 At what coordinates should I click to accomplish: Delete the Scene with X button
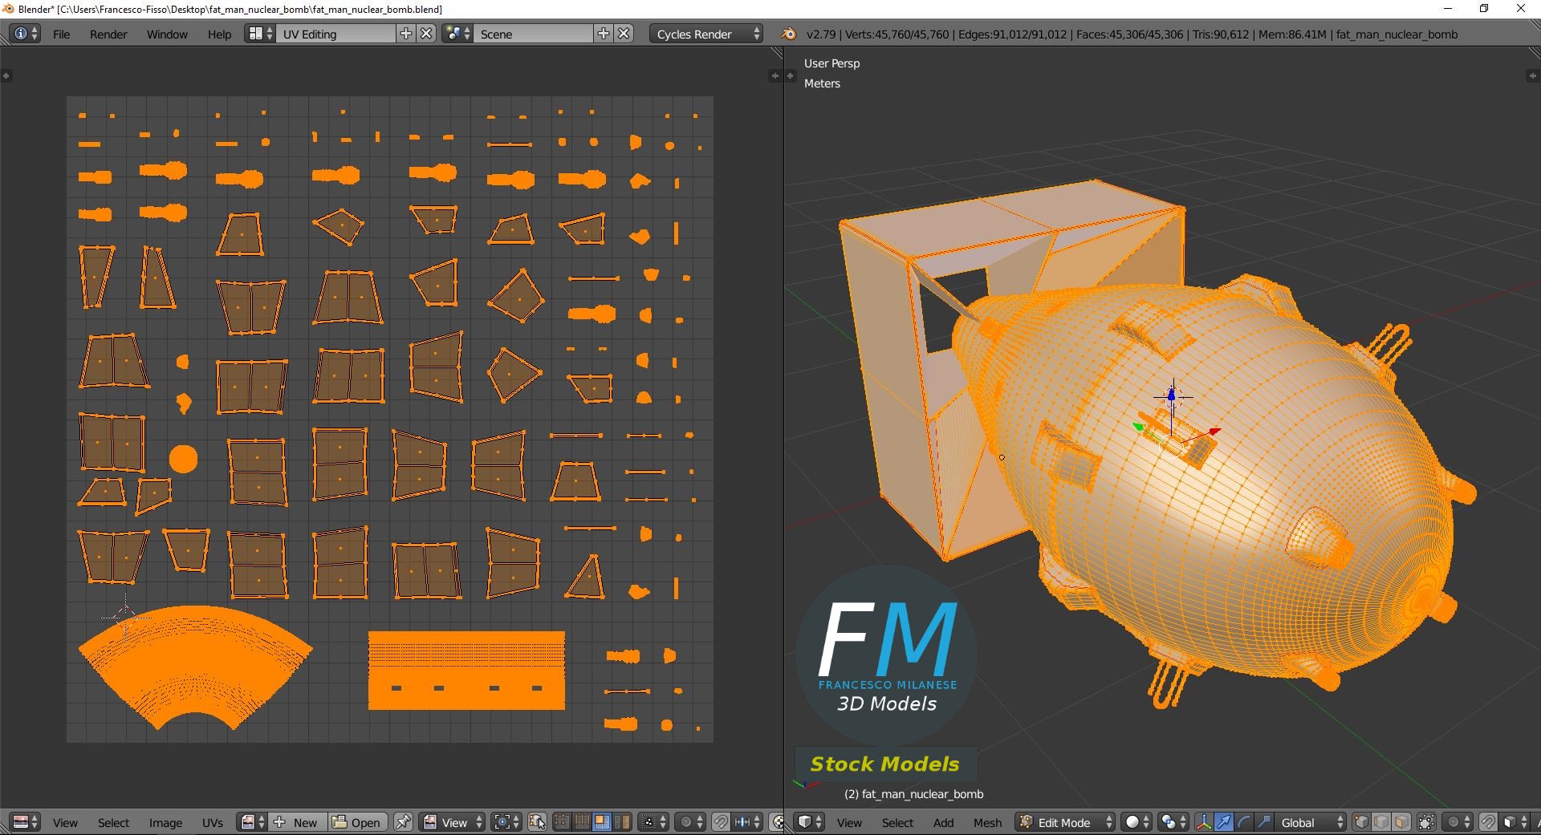coord(624,34)
